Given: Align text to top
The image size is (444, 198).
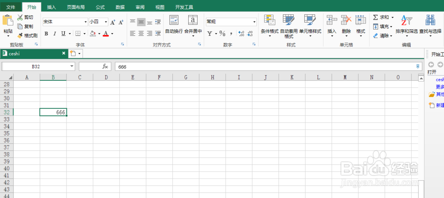Looking at the screenshot, I should tap(132, 22).
